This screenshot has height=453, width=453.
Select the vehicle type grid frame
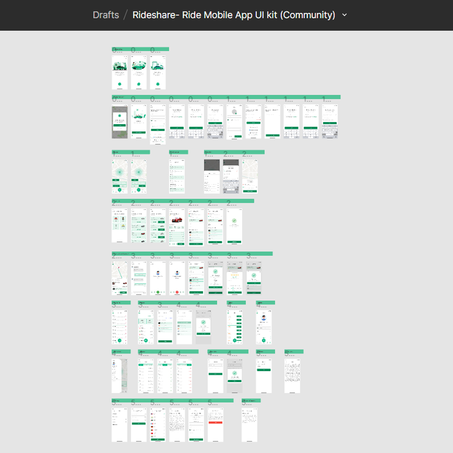119,225
